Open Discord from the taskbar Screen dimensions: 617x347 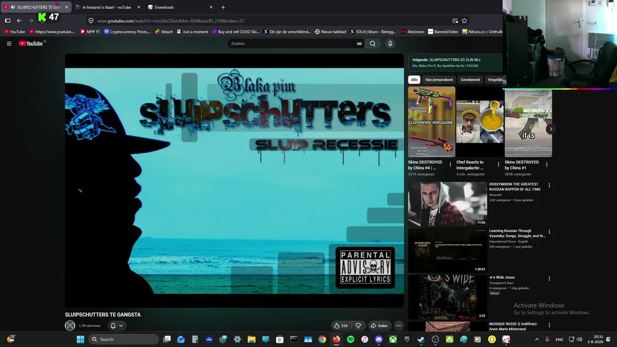(x=379, y=339)
